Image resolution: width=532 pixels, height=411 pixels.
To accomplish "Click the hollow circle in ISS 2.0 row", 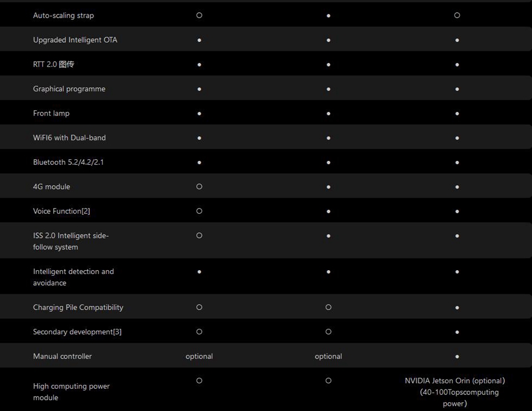I will [x=199, y=236].
